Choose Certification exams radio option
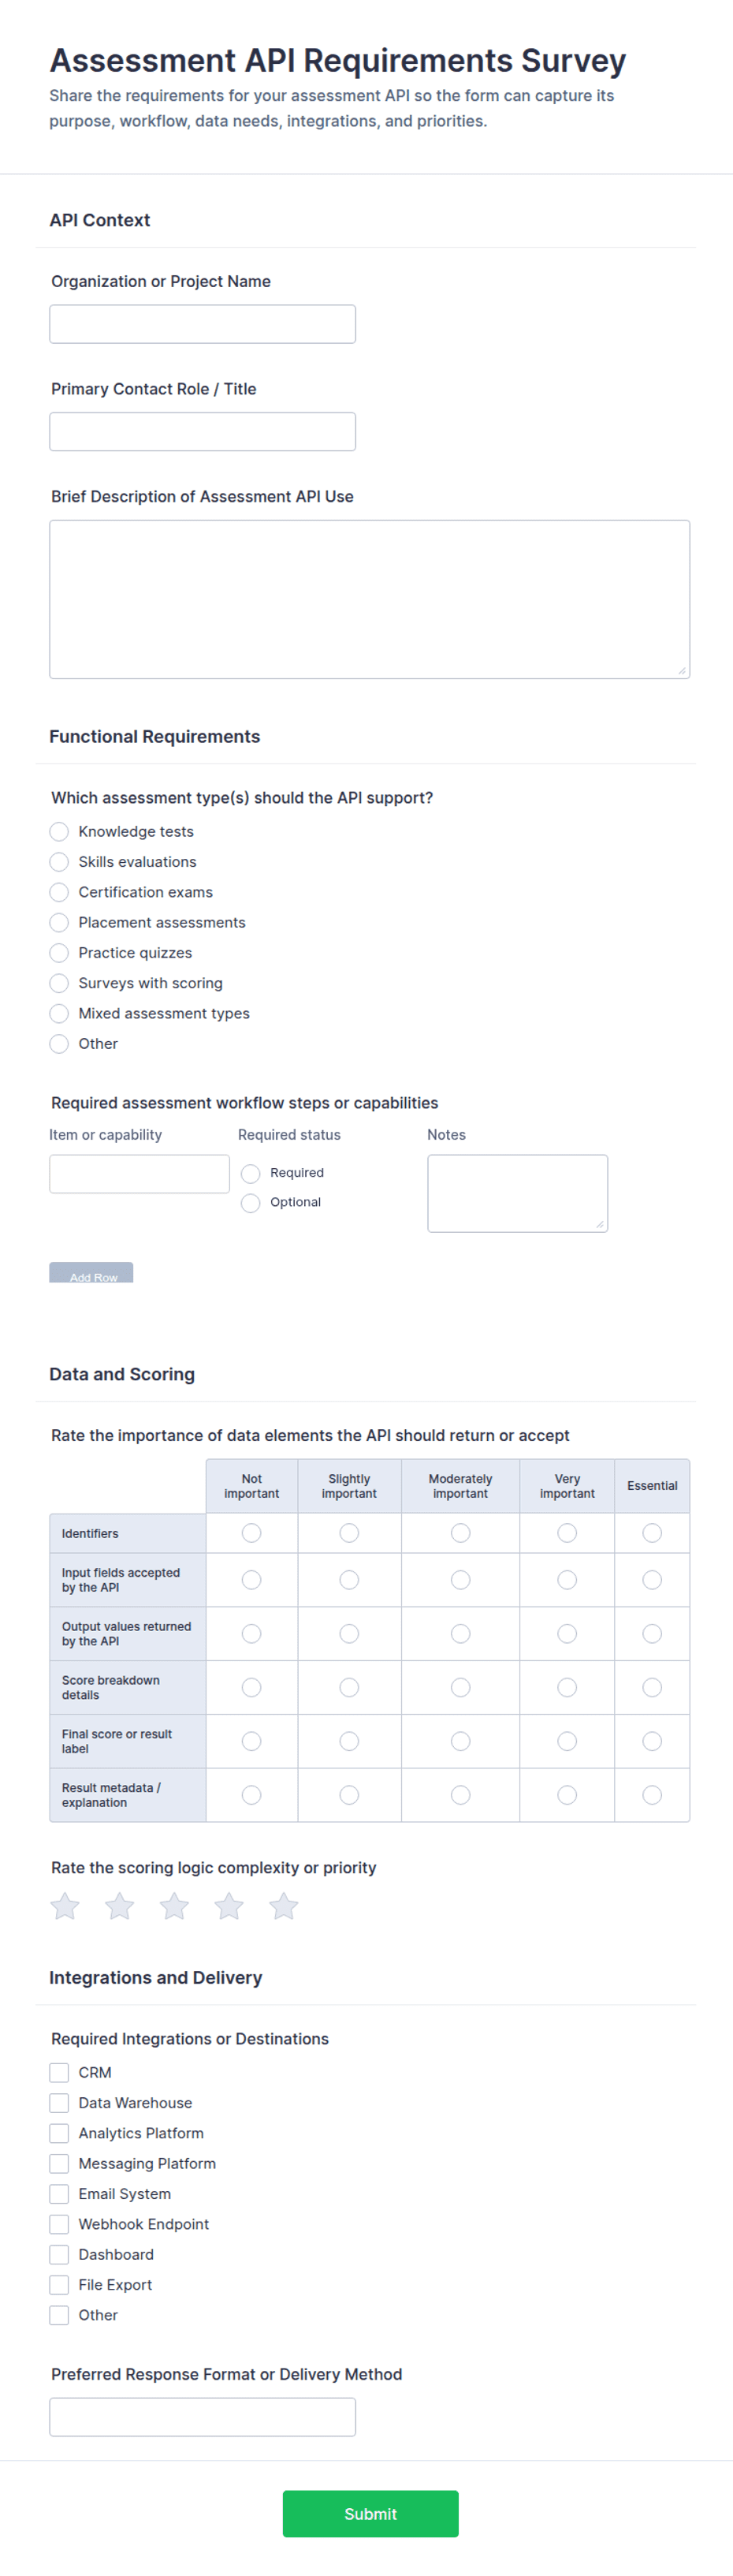Image resolution: width=733 pixels, height=2576 pixels. [x=59, y=892]
